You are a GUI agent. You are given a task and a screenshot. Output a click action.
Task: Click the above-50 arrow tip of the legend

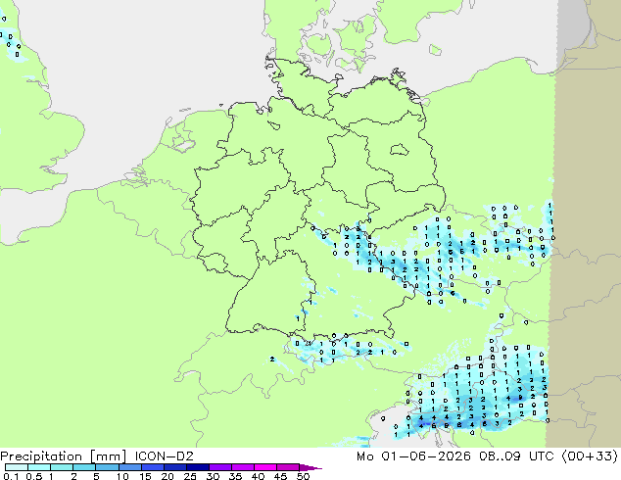(x=310, y=467)
